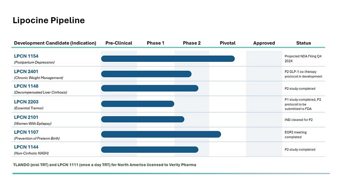Click the LPCN 1107 Preterm Birth progress bar
338x175 pixels.
coord(161,134)
